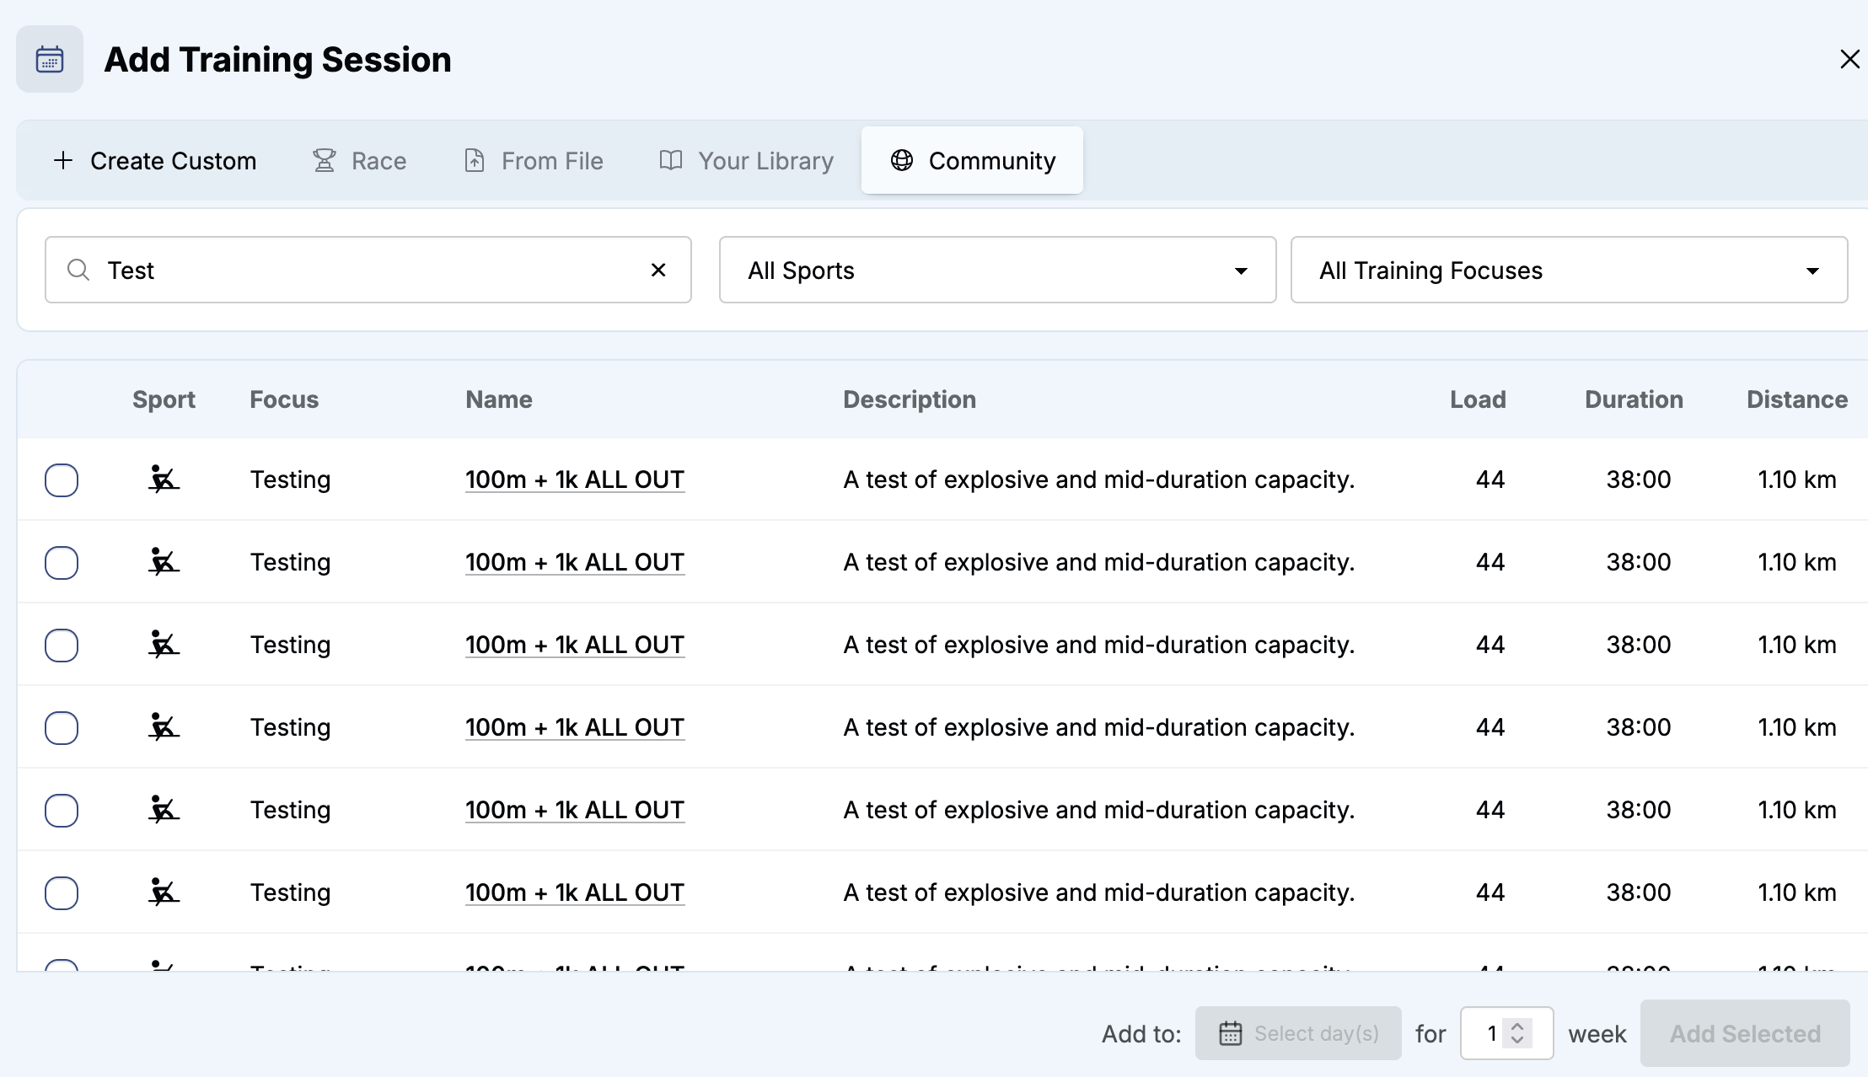Click the trophy icon on the Race tab
Viewport: 1868px width, 1077px height.
click(x=324, y=160)
